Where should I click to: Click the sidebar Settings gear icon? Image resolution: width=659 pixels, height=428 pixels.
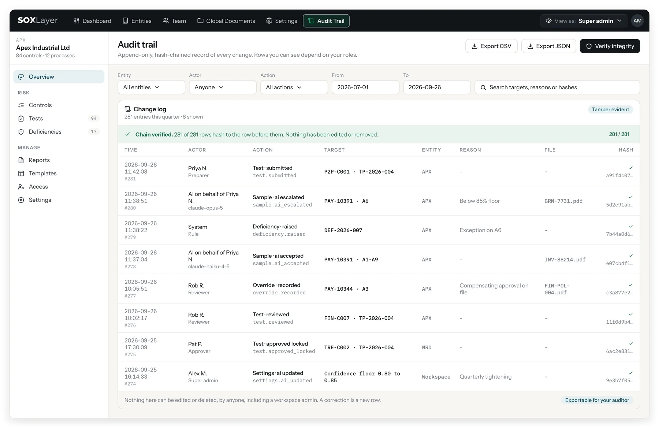pos(21,200)
